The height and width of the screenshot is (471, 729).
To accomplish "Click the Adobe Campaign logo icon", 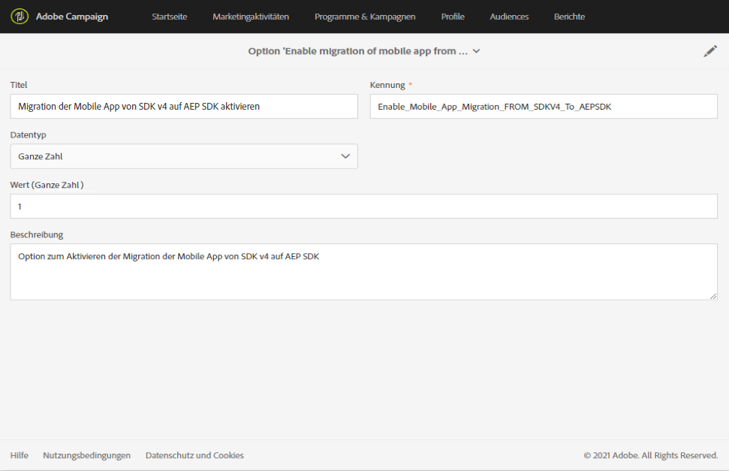I will click(x=20, y=17).
